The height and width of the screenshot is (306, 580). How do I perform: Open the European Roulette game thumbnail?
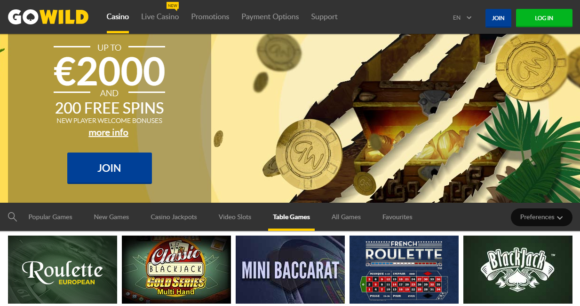pos(63,269)
